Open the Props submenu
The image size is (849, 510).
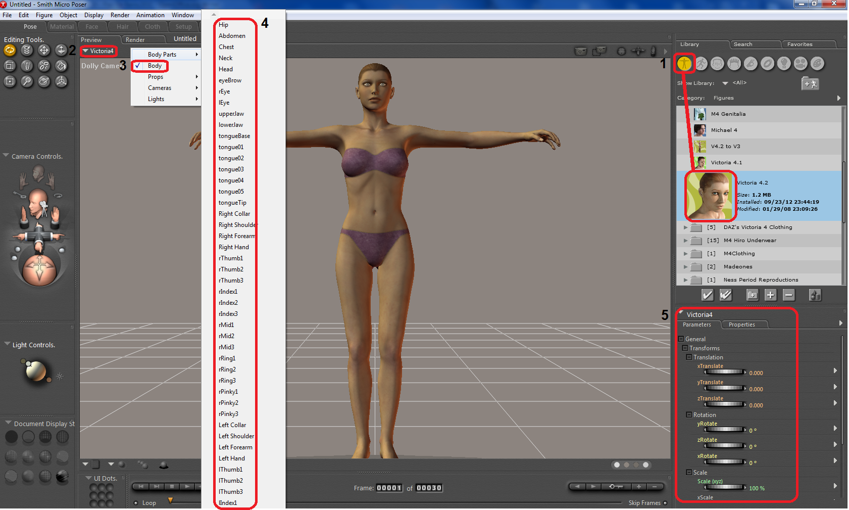coord(166,77)
